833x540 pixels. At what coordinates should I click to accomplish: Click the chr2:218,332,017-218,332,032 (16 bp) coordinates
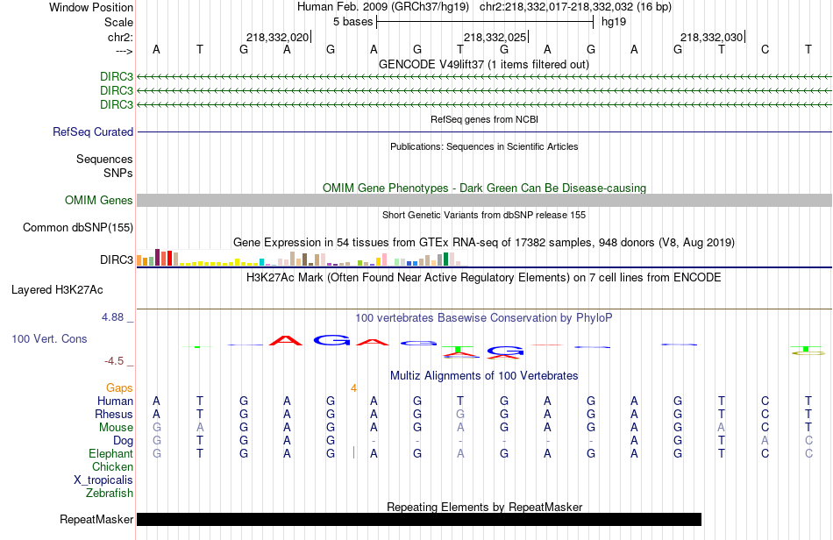(575, 7)
